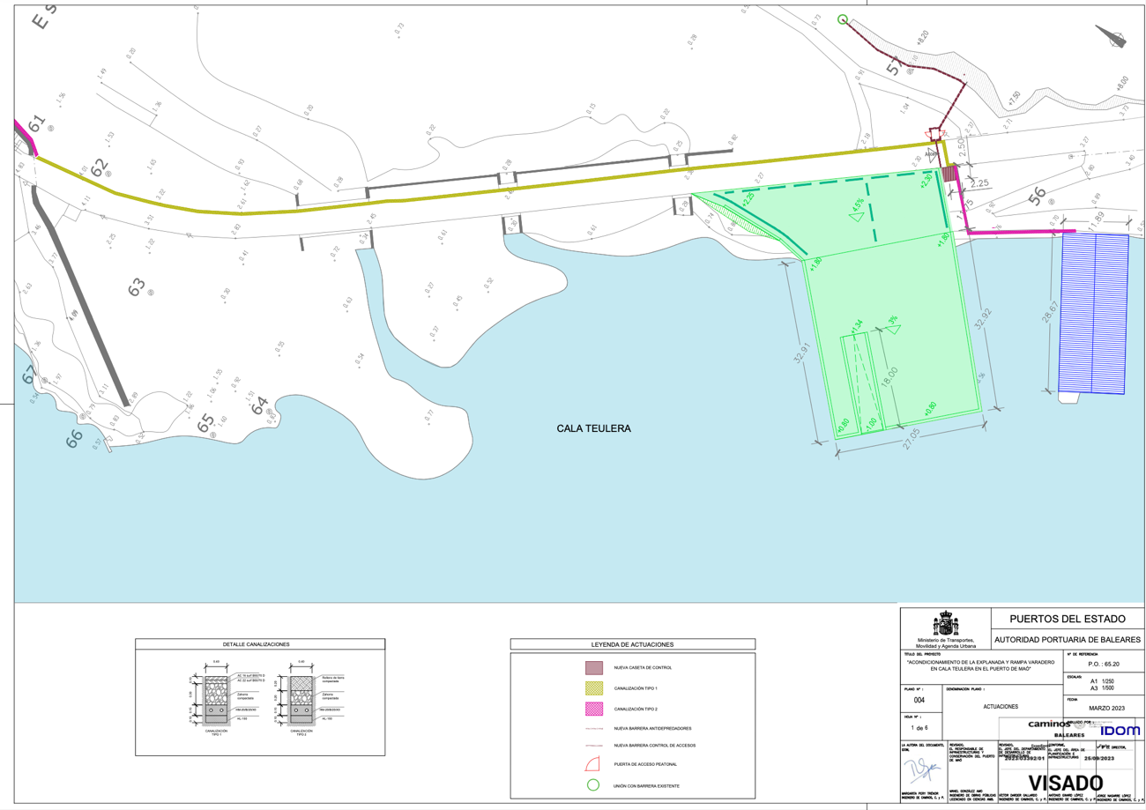Click the "1 de 6" sheet number

click(919, 727)
